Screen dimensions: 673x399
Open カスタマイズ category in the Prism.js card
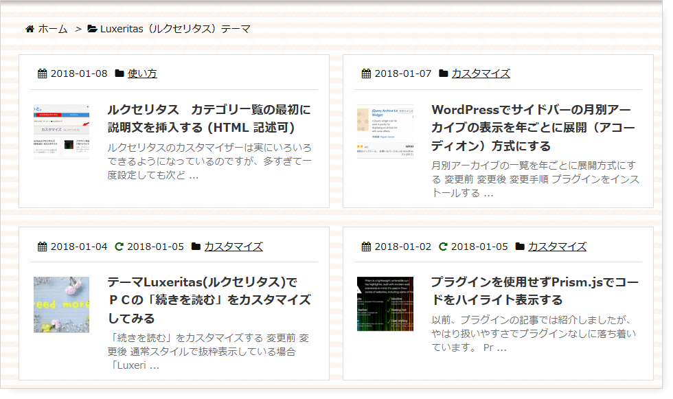(x=557, y=247)
